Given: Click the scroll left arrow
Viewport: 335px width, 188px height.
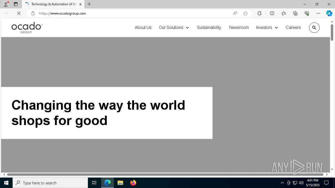Looking at the screenshot, I should 4,174.
